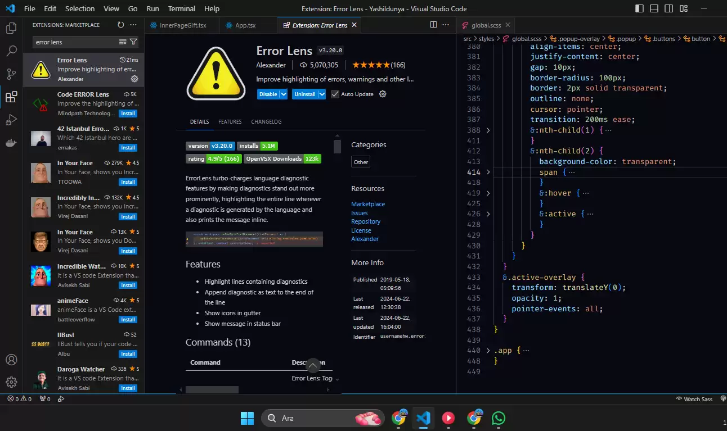Viewport: 727px width, 431px height.
Task: Expand the folded span block at line 414
Action: (x=488, y=173)
